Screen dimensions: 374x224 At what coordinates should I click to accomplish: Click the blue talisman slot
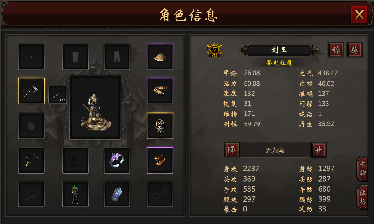point(117,194)
